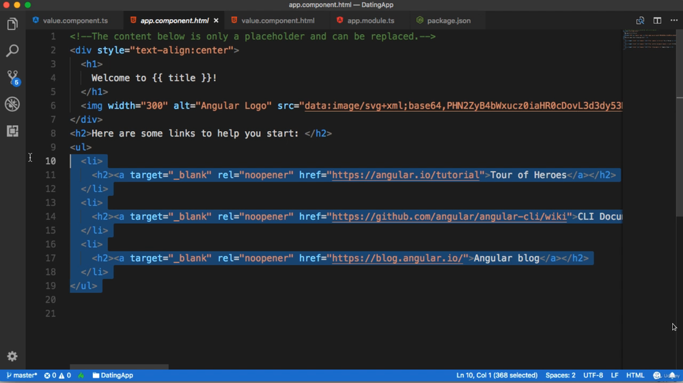Open the Manage settings gear
The width and height of the screenshot is (683, 383).
point(12,356)
